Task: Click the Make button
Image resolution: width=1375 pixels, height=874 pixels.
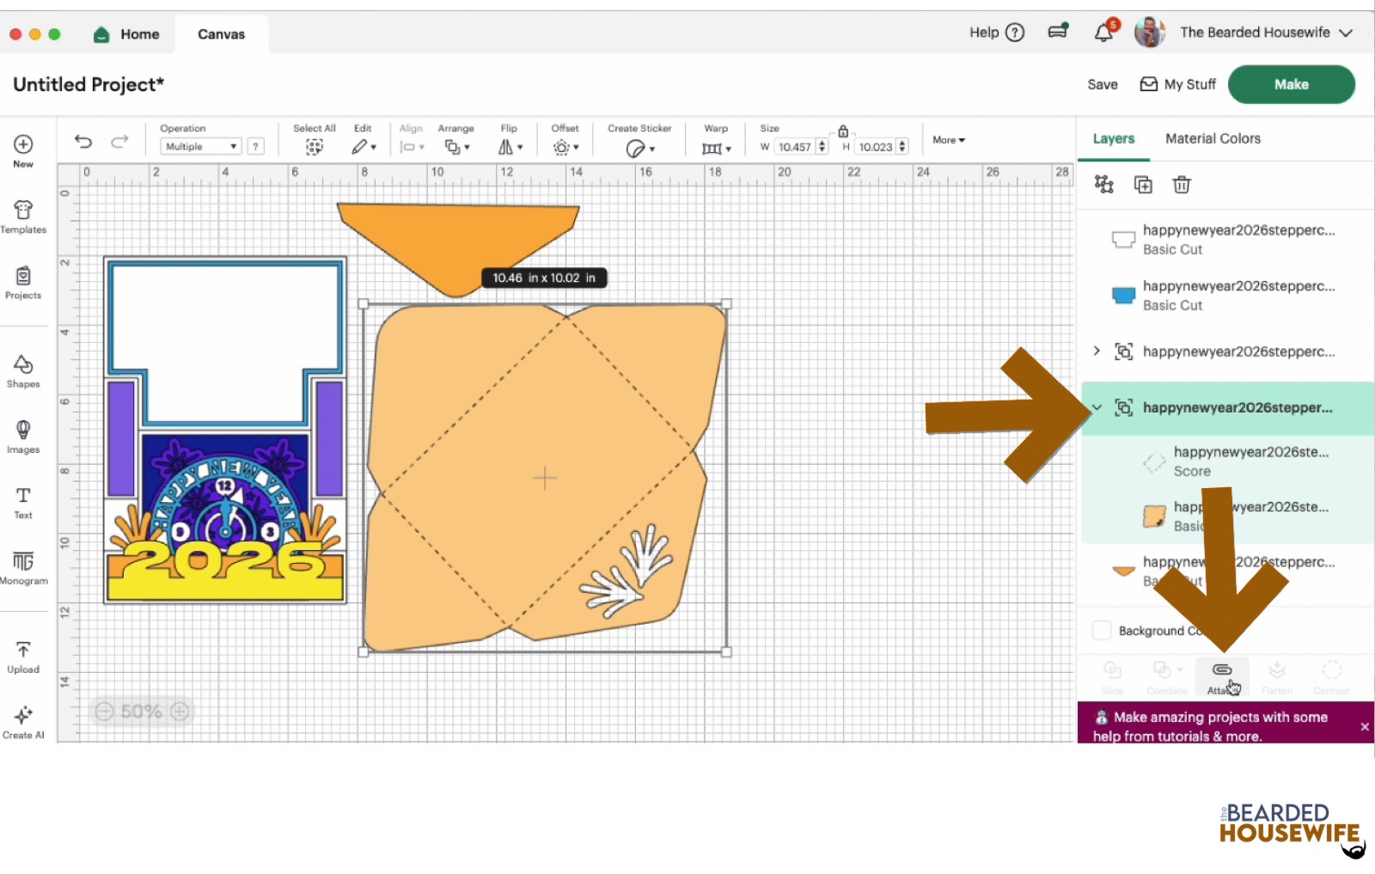Action: point(1291,83)
